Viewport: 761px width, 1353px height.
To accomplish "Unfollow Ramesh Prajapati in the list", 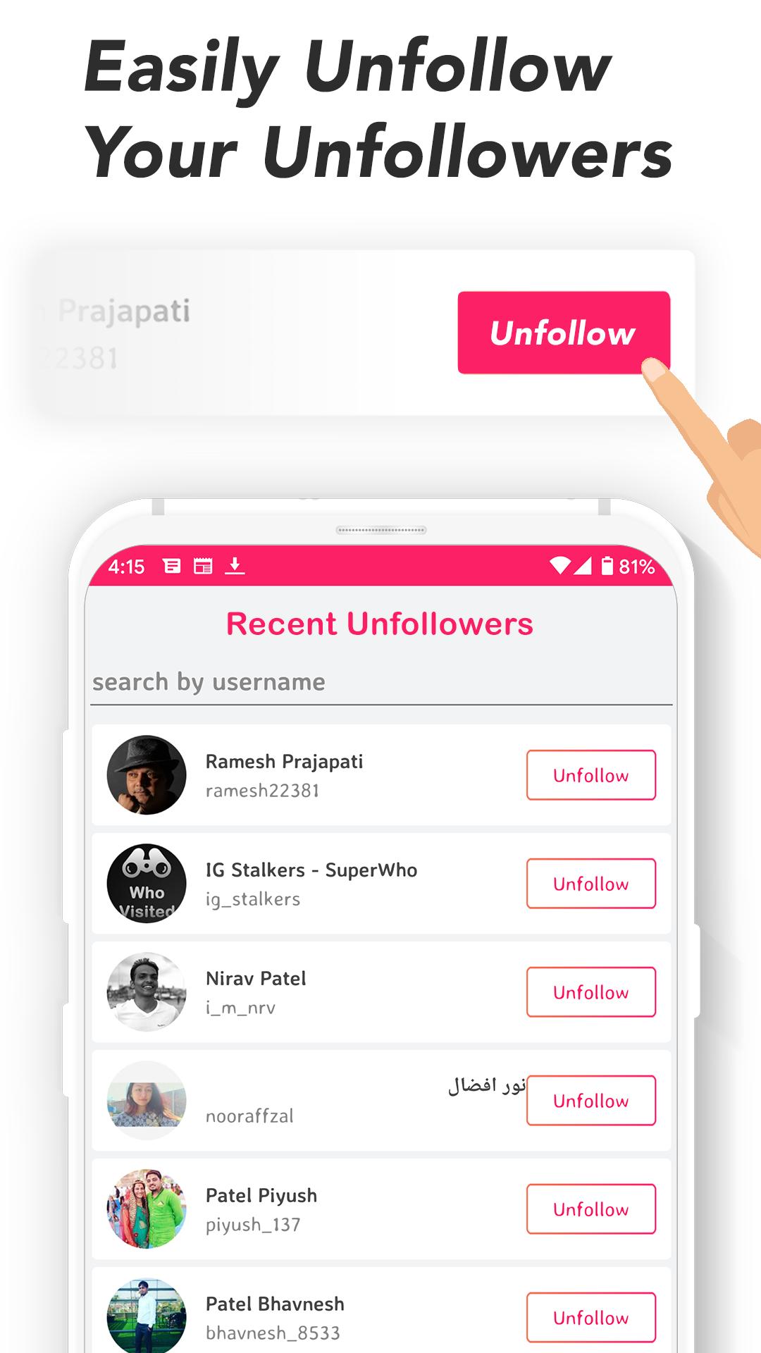I will tap(591, 775).
